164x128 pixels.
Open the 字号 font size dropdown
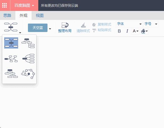tap(151, 24)
